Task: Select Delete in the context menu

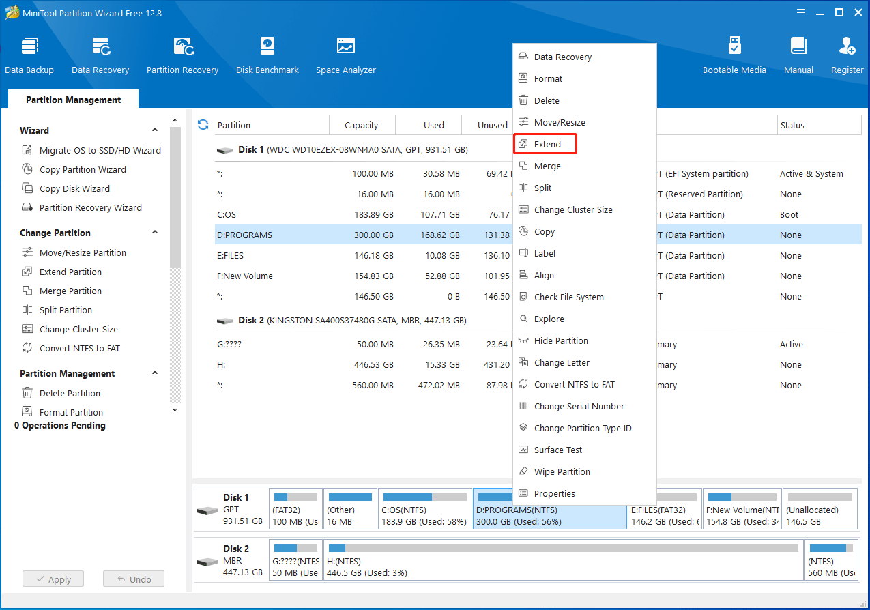Action: click(x=585, y=100)
